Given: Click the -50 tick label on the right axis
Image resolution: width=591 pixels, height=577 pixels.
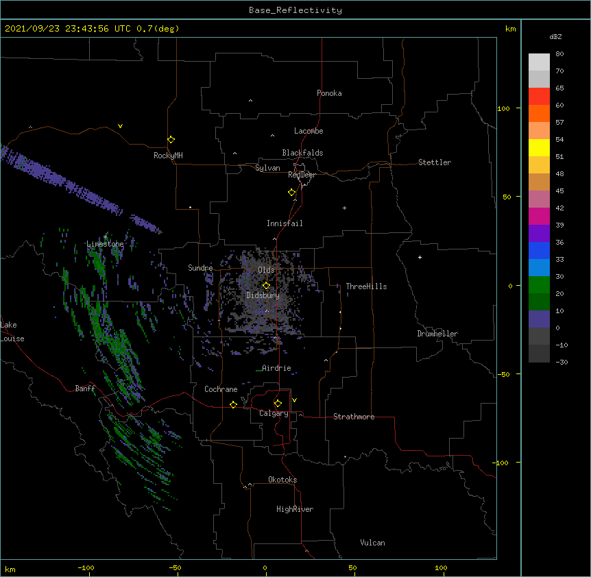Looking at the screenshot, I should click(503, 374).
